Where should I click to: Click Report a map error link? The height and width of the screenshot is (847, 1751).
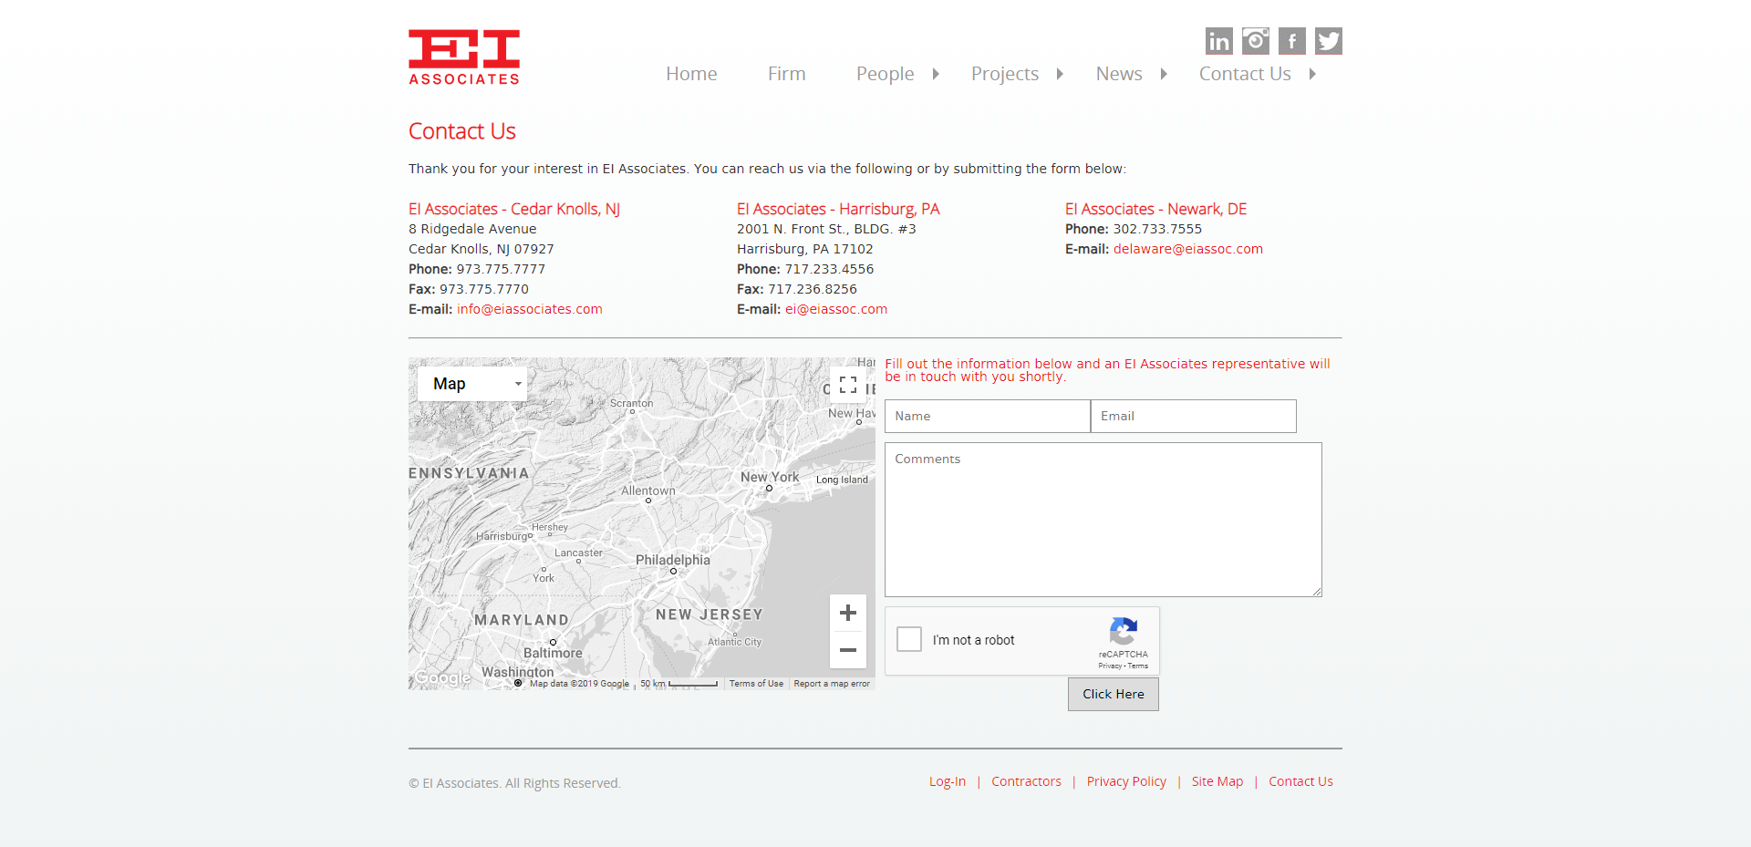tap(832, 684)
